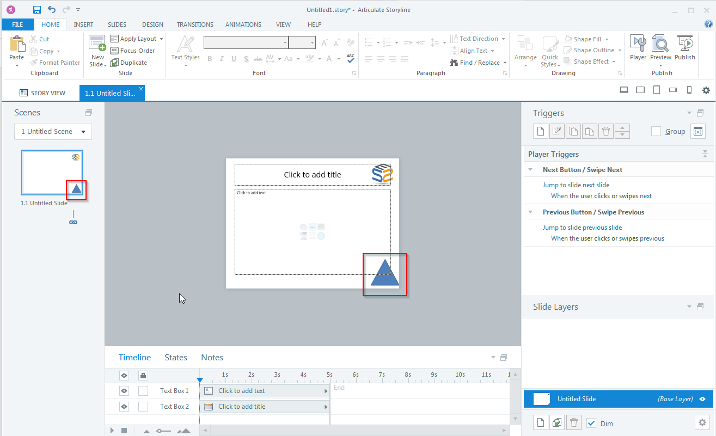Publish the project
The image size is (716, 436).
685,48
